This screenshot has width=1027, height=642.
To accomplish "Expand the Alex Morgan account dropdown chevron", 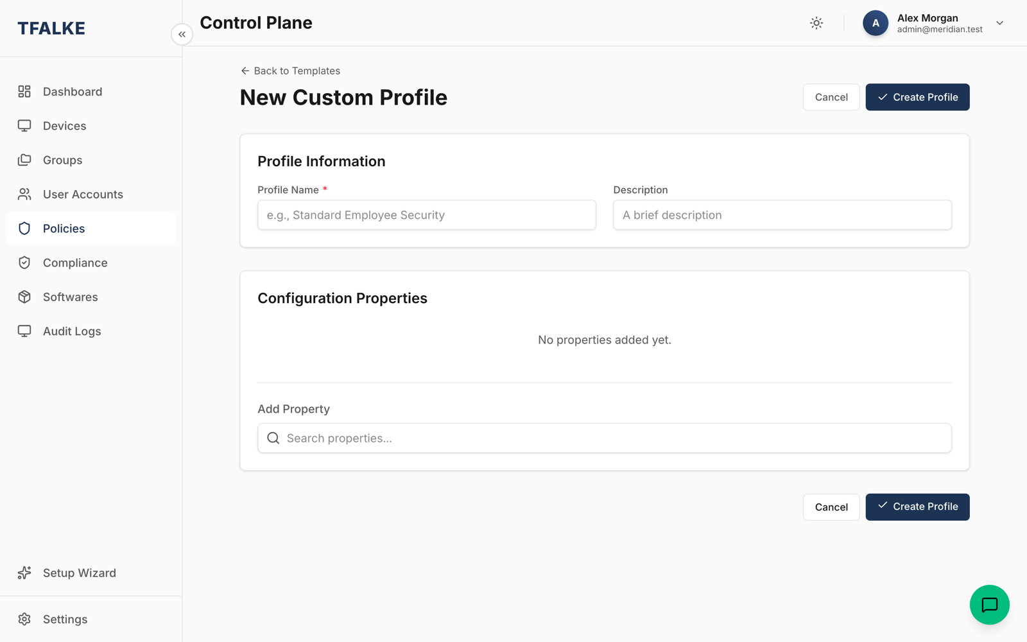I will 999,23.
